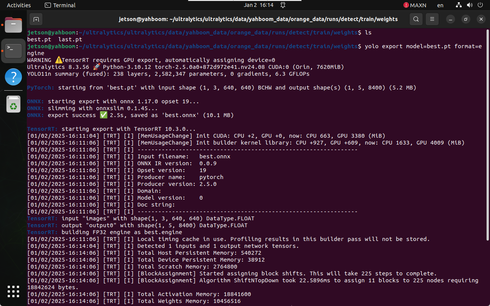Open the wired network status icon
The image size is (490, 306).
pos(459,5)
